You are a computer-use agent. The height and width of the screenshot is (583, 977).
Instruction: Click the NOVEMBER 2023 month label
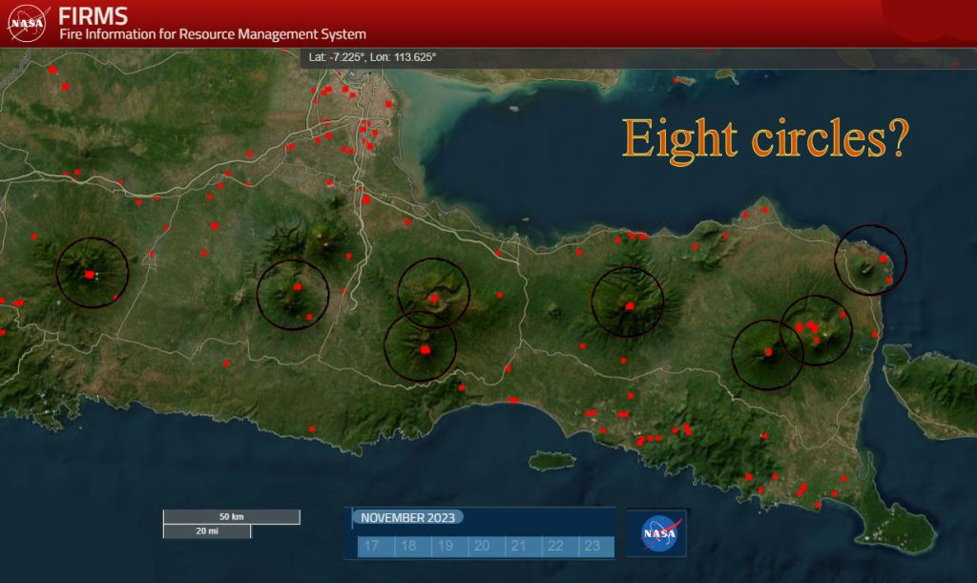[408, 517]
